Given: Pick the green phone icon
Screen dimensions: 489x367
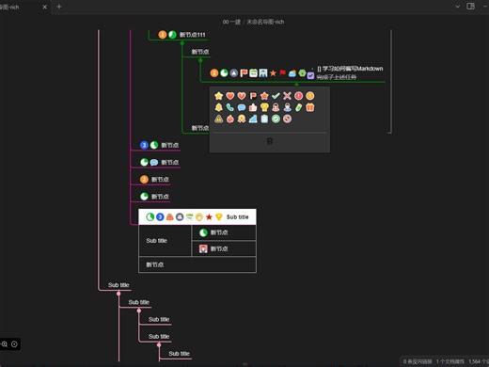Looking at the screenshot, I should click(x=230, y=107).
